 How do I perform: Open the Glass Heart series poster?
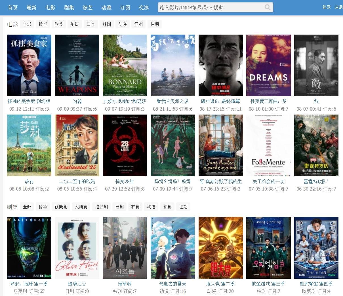pyautogui.click(x=77, y=248)
